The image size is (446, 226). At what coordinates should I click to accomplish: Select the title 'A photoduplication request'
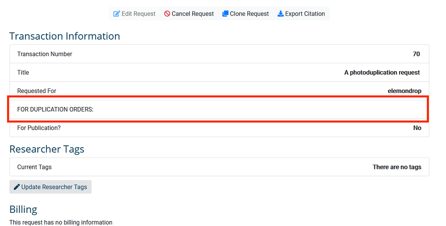point(382,72)
